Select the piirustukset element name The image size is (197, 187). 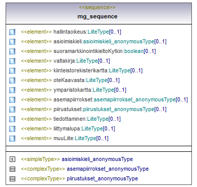[x=68, y=109]
